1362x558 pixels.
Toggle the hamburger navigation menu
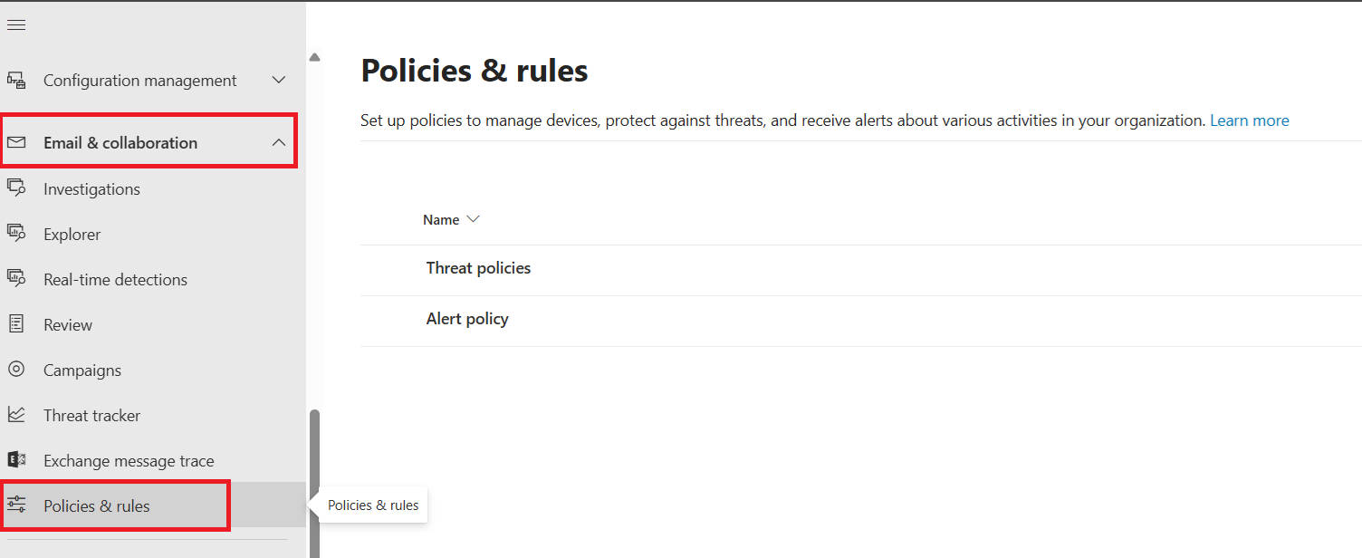(x=16, y=25)
